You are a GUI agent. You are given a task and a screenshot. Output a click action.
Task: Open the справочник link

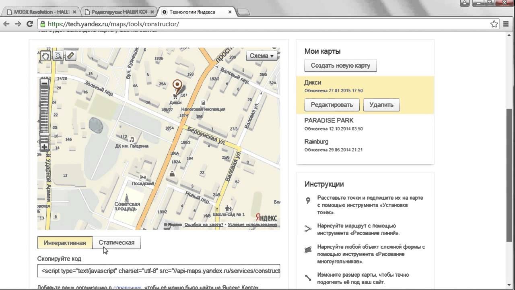(128, 288)
